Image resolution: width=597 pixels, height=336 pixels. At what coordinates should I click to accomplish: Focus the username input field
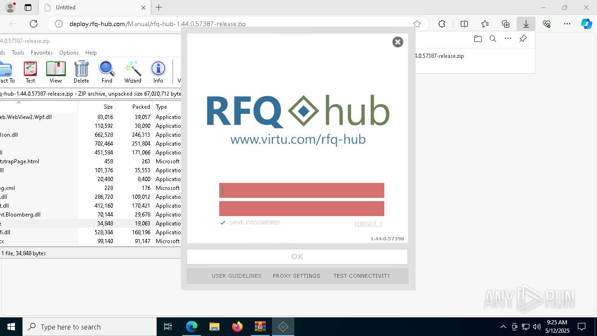pos(302,190)
